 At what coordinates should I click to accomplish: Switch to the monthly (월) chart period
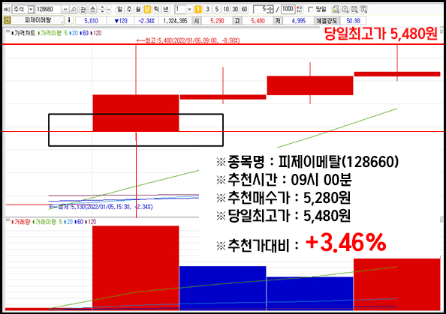(x=138, y=10)
